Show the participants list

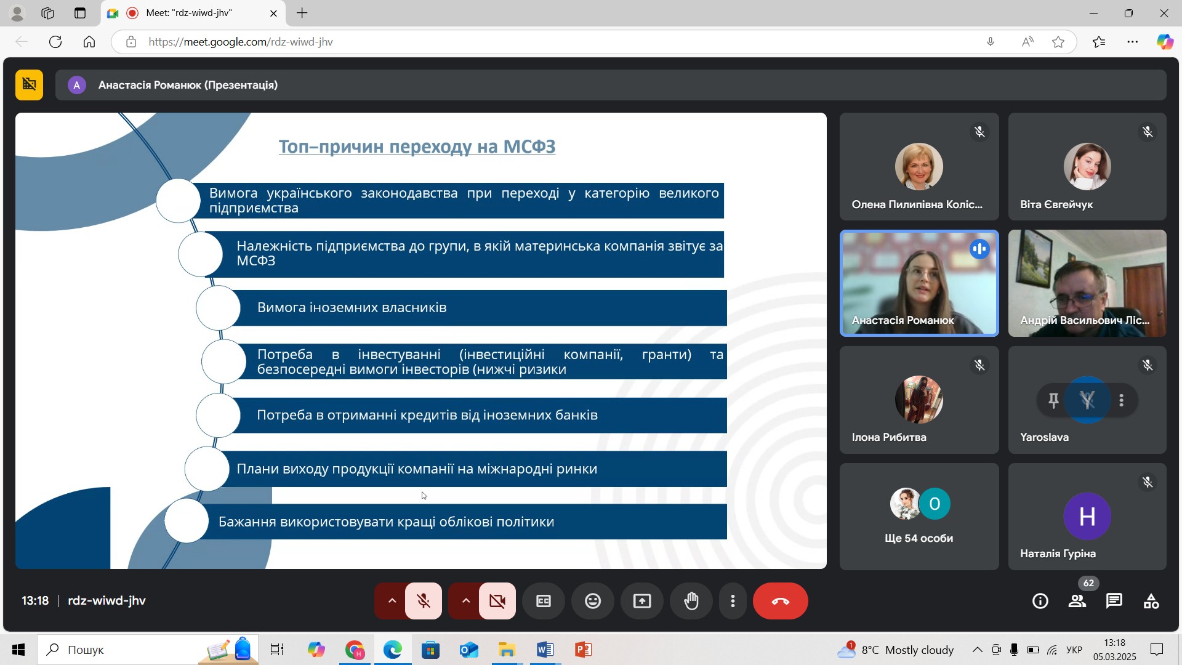[x=1077, y=601]
